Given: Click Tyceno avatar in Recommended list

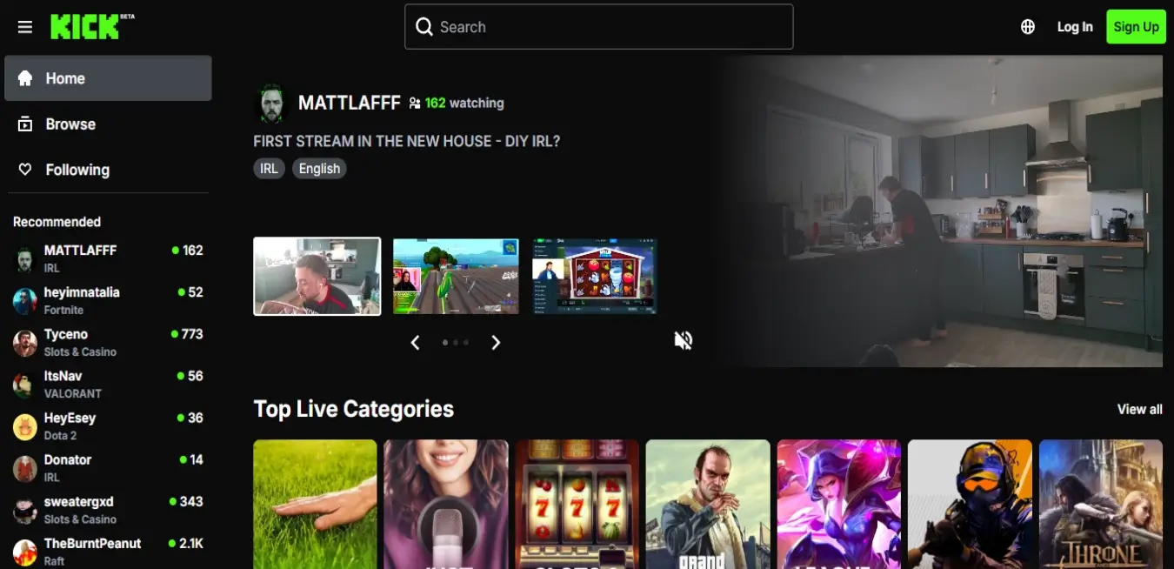Looking at the screenshot, I should [x=24, y=343].
